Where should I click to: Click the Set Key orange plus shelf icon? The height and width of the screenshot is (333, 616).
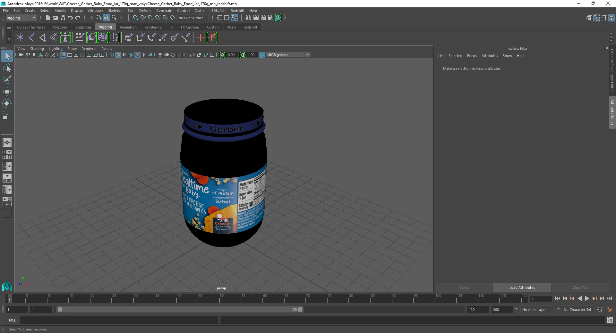pos(200,37)
